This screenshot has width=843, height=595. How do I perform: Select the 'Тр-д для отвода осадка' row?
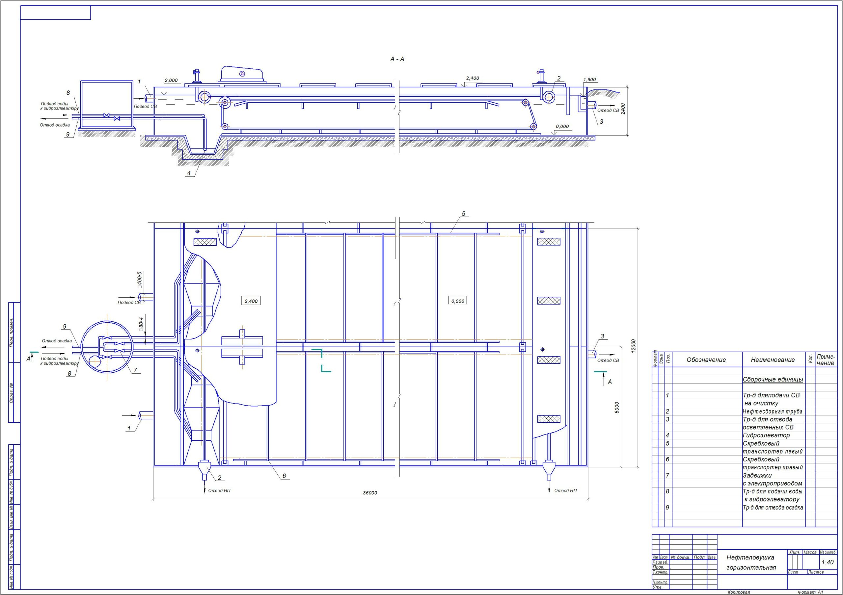773,507
